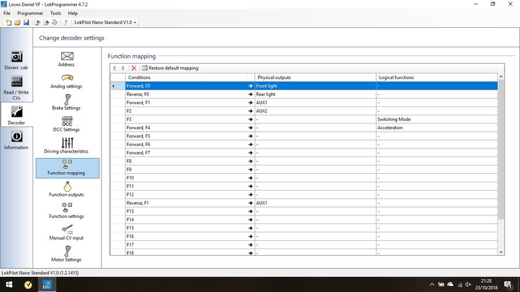Screen dimensions: 520x292
Task: Open Analog settings
Action: tap(67, 81)
